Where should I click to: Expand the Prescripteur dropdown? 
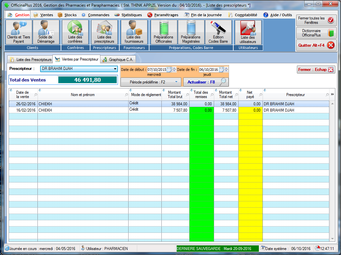[115, 69]
